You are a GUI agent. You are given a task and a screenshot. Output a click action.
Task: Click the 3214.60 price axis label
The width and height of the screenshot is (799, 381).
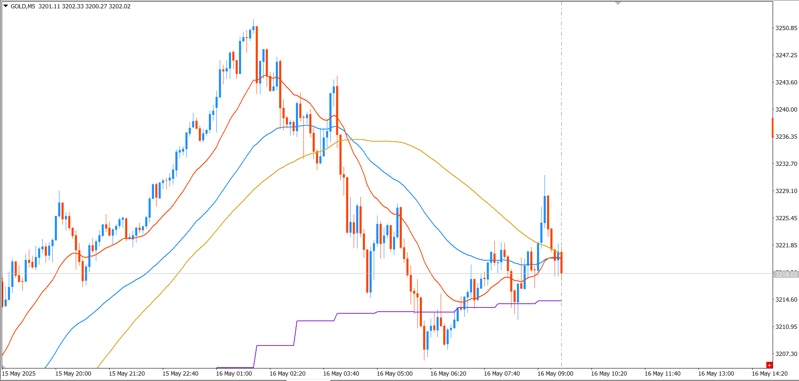tap(786, 300)
